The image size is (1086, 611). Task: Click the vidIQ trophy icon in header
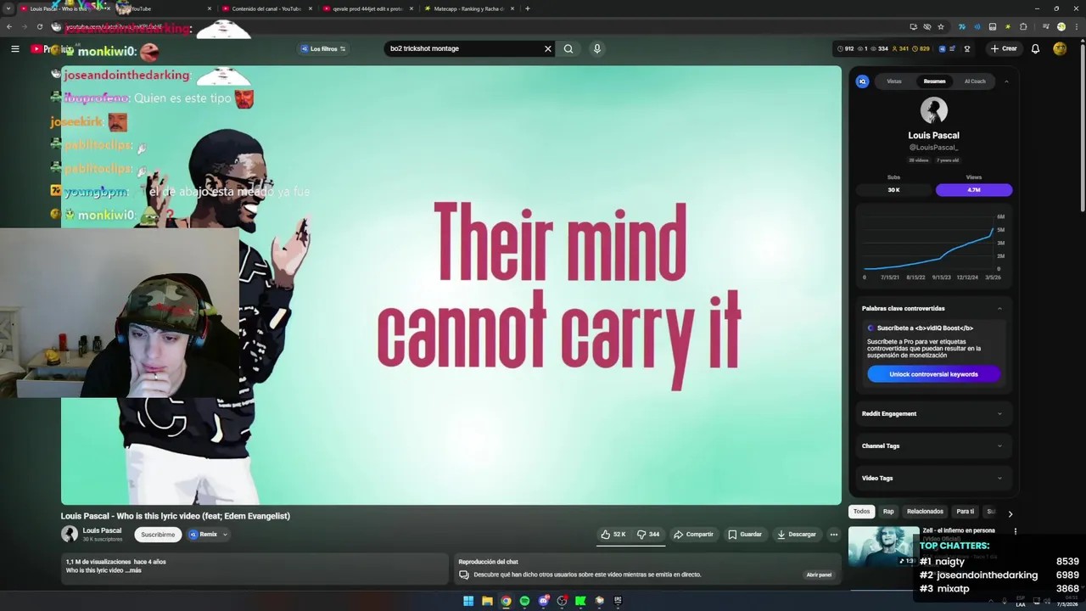(x=966, y=48)
